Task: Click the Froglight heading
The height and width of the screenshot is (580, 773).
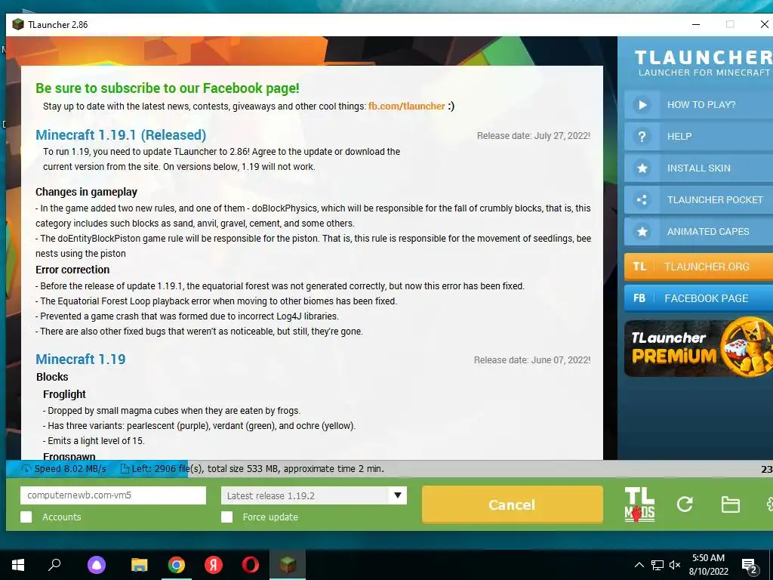Action: point(64,394)
